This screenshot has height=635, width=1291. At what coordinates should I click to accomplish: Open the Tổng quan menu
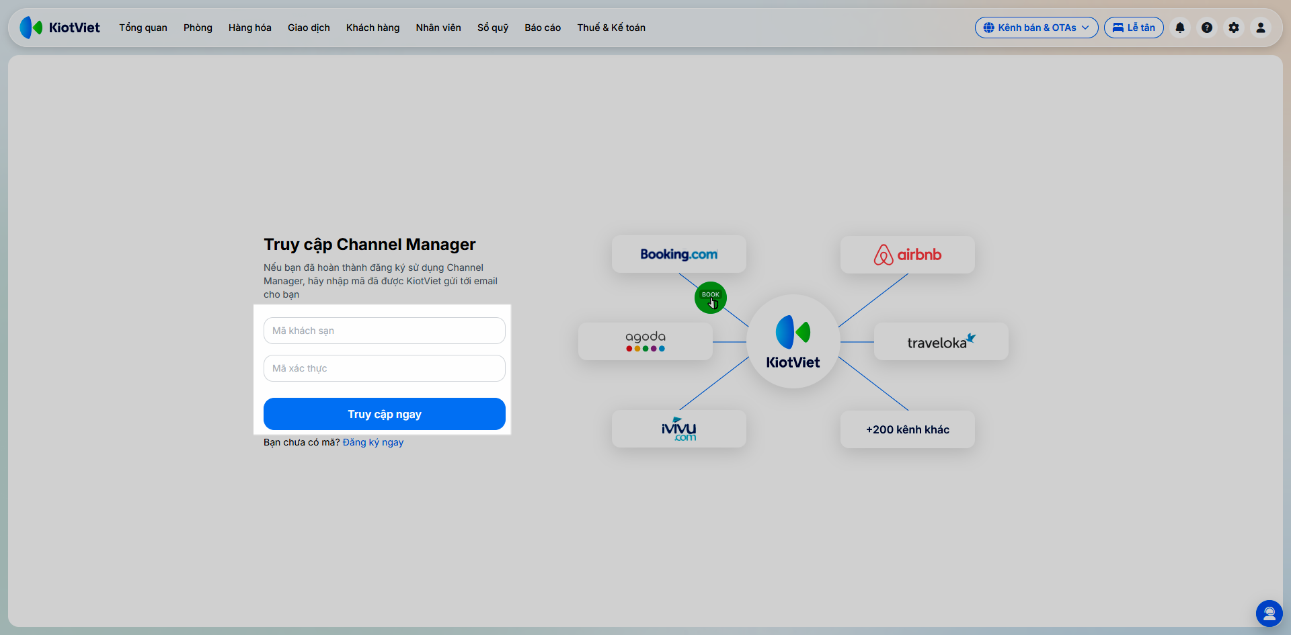(143, 28)
